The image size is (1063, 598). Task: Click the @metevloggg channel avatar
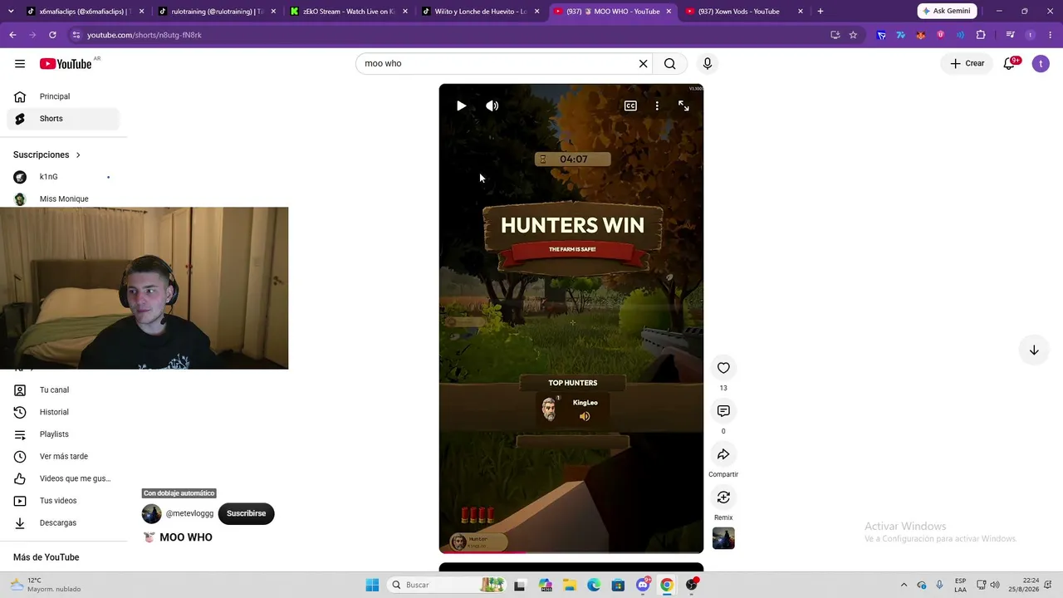(152, 513)
